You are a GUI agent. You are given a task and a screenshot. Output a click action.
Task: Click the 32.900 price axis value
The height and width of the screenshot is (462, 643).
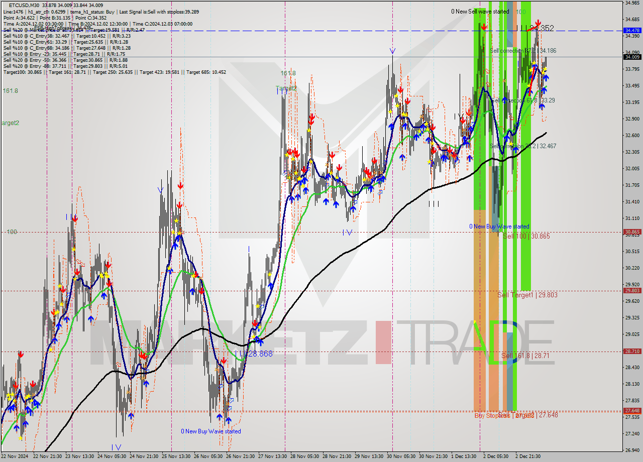pos(632,119)
